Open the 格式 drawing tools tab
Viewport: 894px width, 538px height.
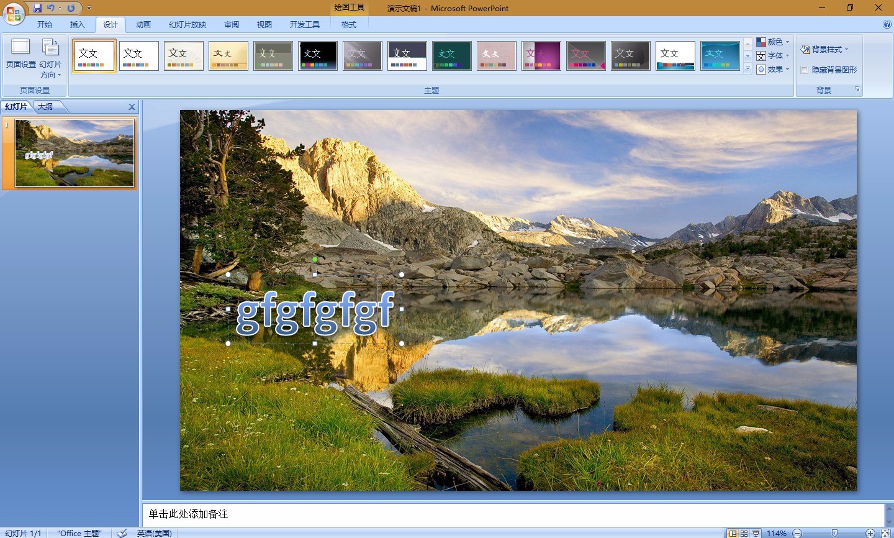pos(349,25)
